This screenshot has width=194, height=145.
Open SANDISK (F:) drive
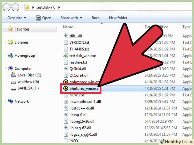(x=28, y=88)
